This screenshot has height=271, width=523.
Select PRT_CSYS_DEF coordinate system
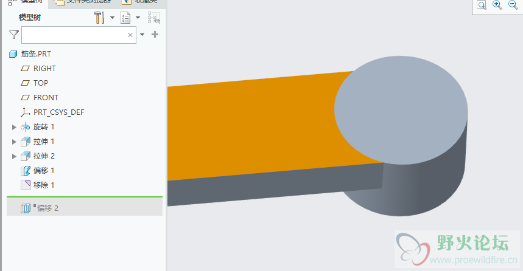point(58,112)
